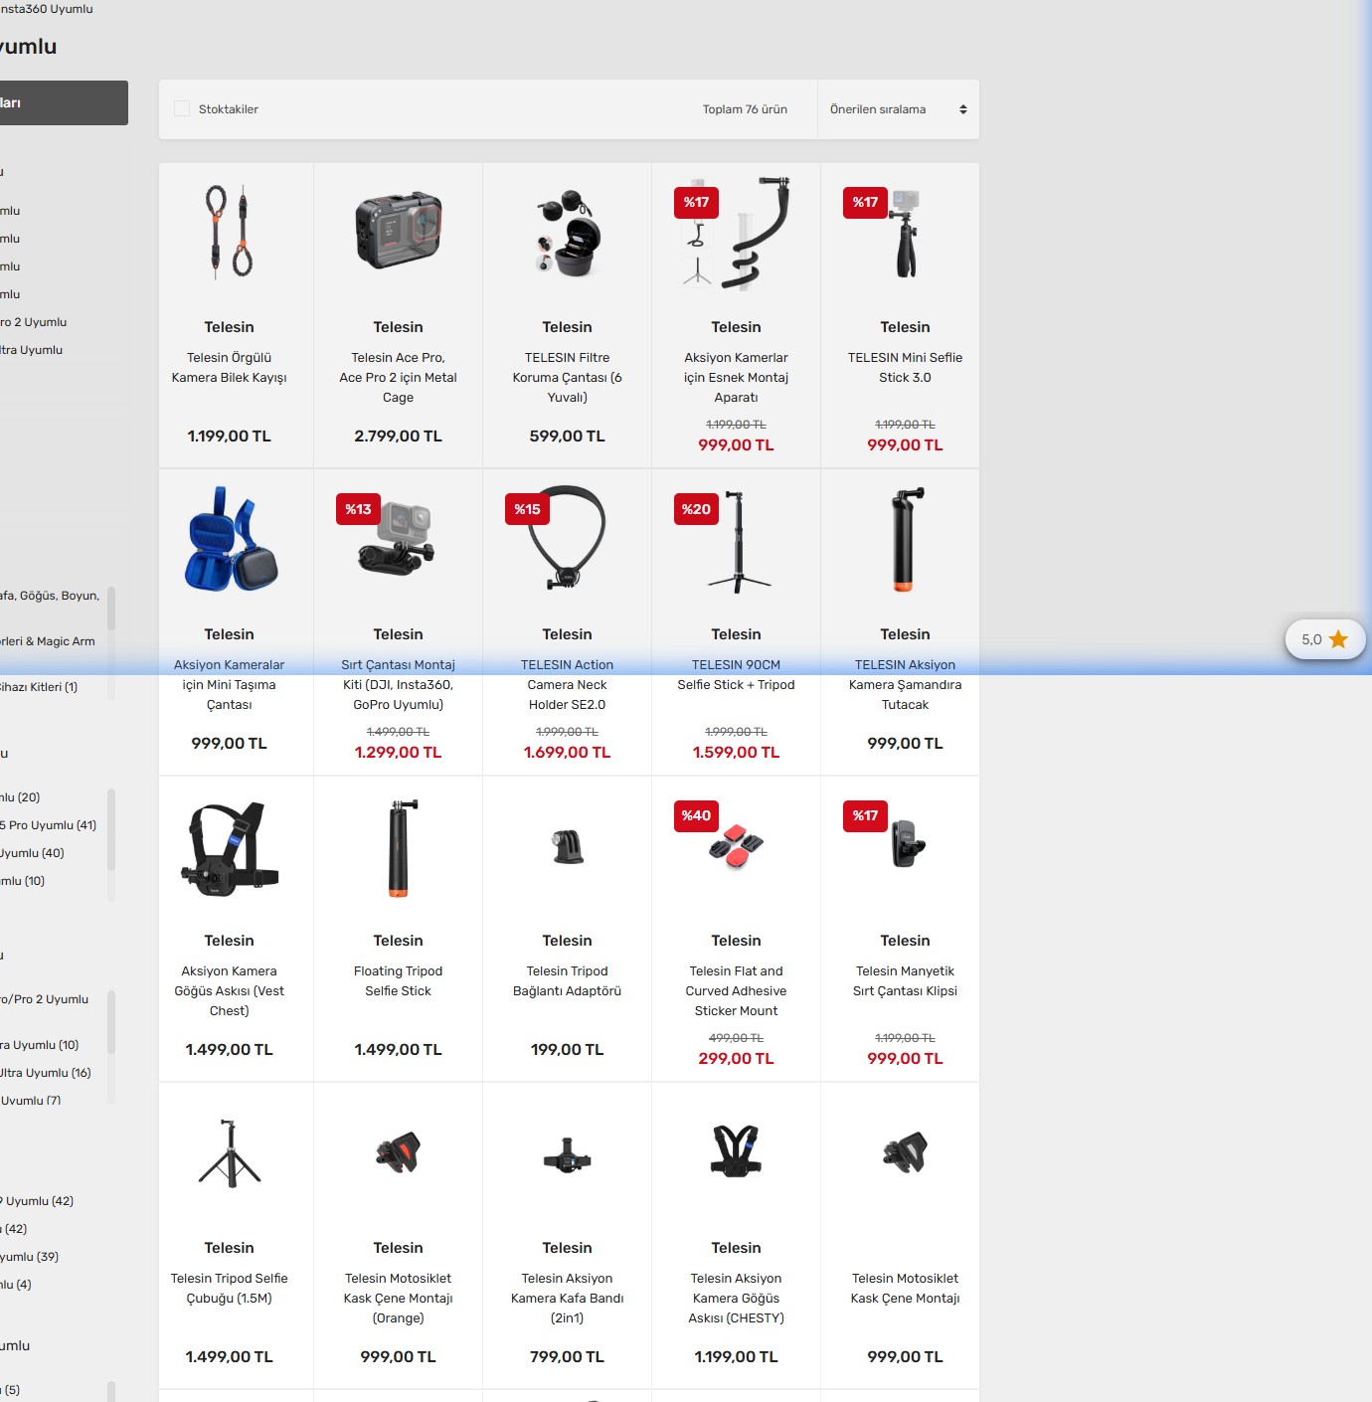The image size is (1372, 1402).
Task: Click the 299,00 TL Adhesive Mount price
Action: 737,1059
